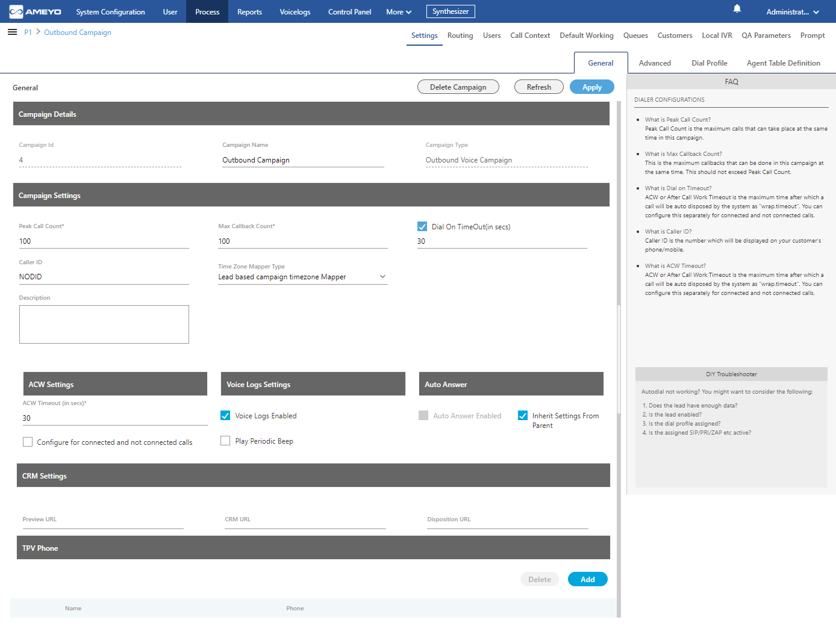
Task: Open the QA Parameters tab
Action: coord(766,36)
